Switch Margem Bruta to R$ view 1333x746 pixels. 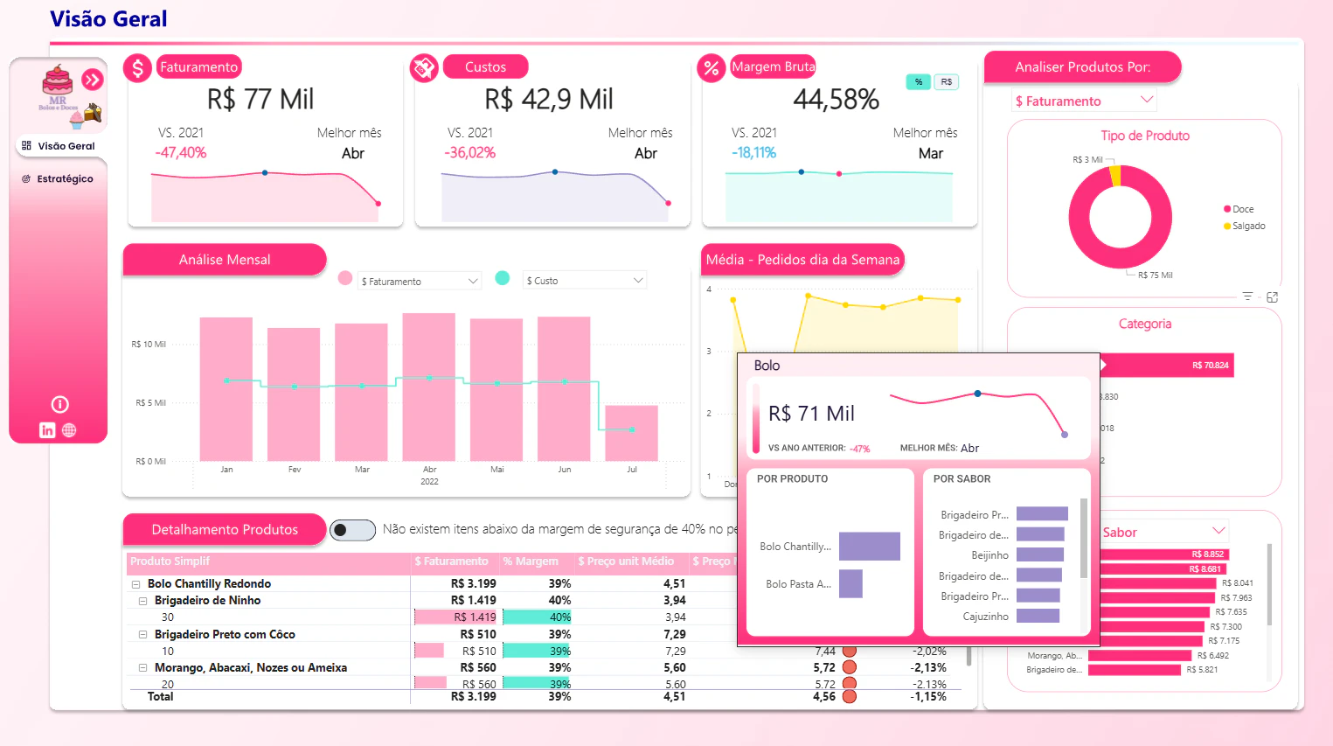(947, 81)
